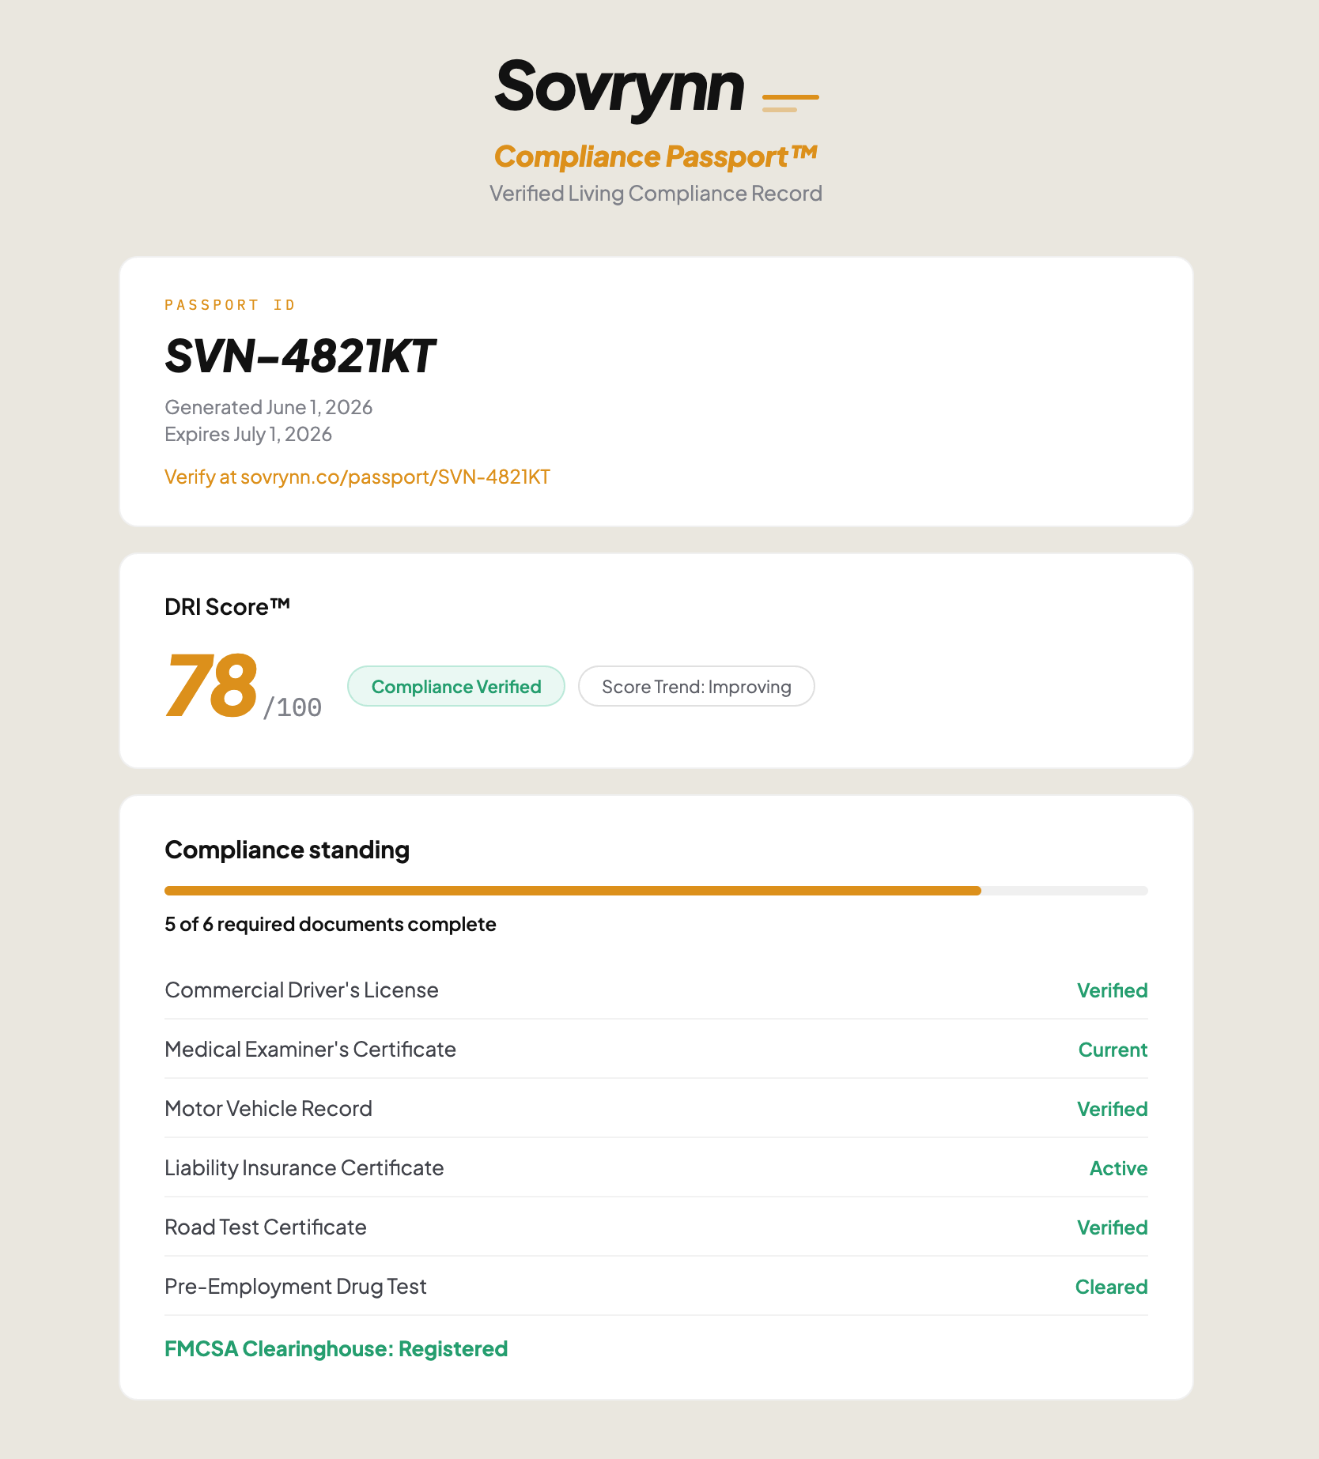This screenshot has height=1459, width=1319.
Task: Click the Compliance Passport™ title
Action: coord(656,156)
